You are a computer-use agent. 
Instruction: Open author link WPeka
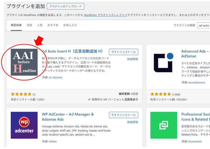click(53, 141)
